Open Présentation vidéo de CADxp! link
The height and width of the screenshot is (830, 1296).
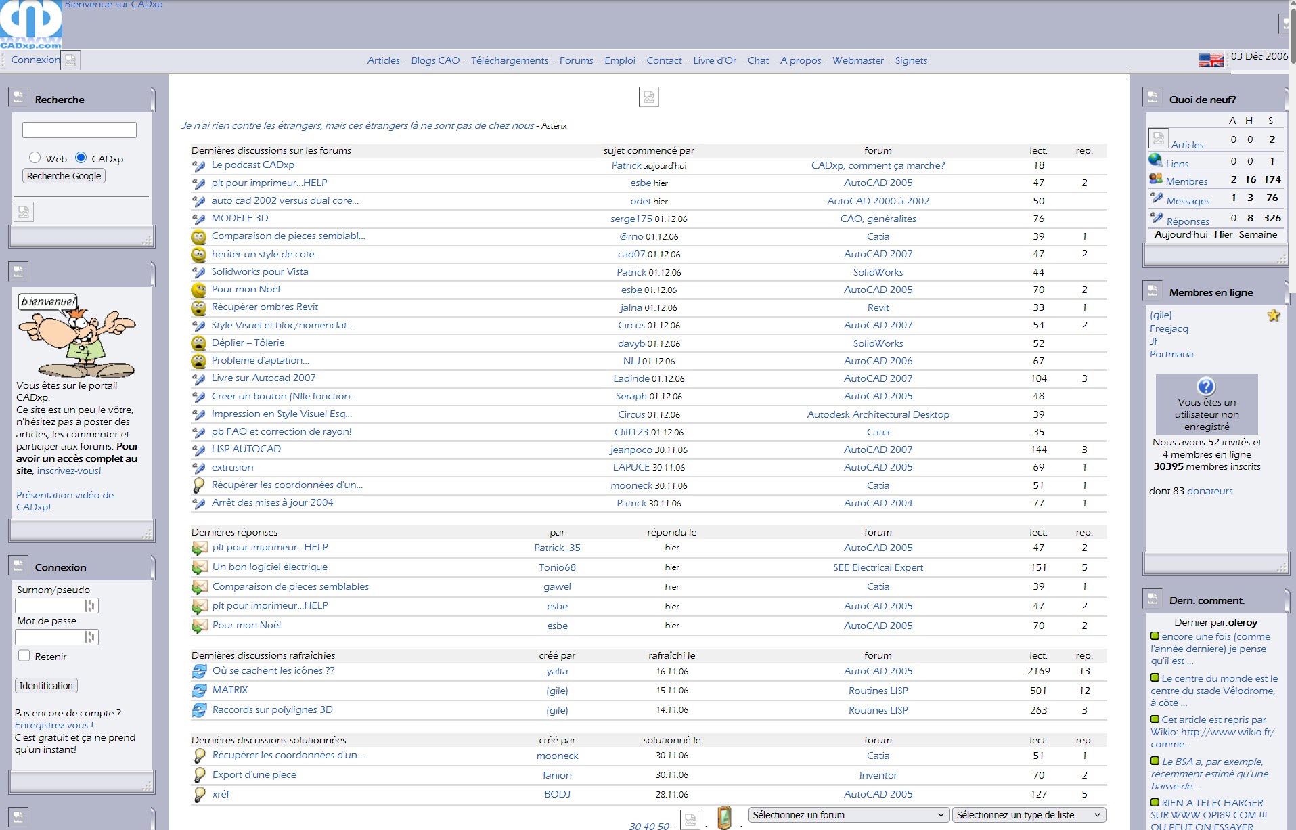(65, 501)
